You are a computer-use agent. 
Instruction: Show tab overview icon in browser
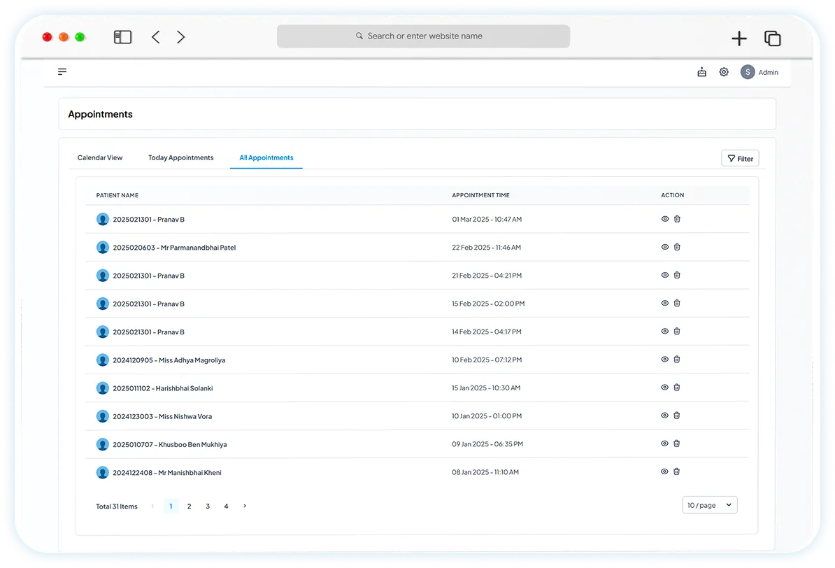[772, 38]
